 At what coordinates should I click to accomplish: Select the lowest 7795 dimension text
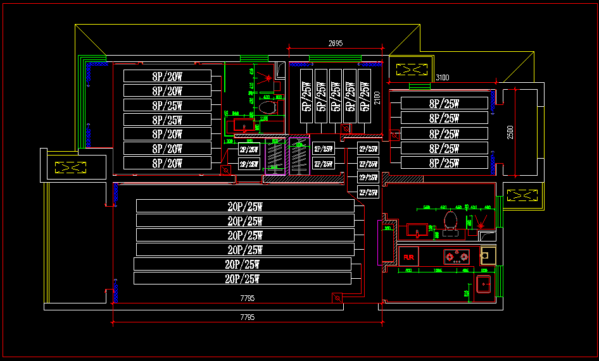pos(247,317)
